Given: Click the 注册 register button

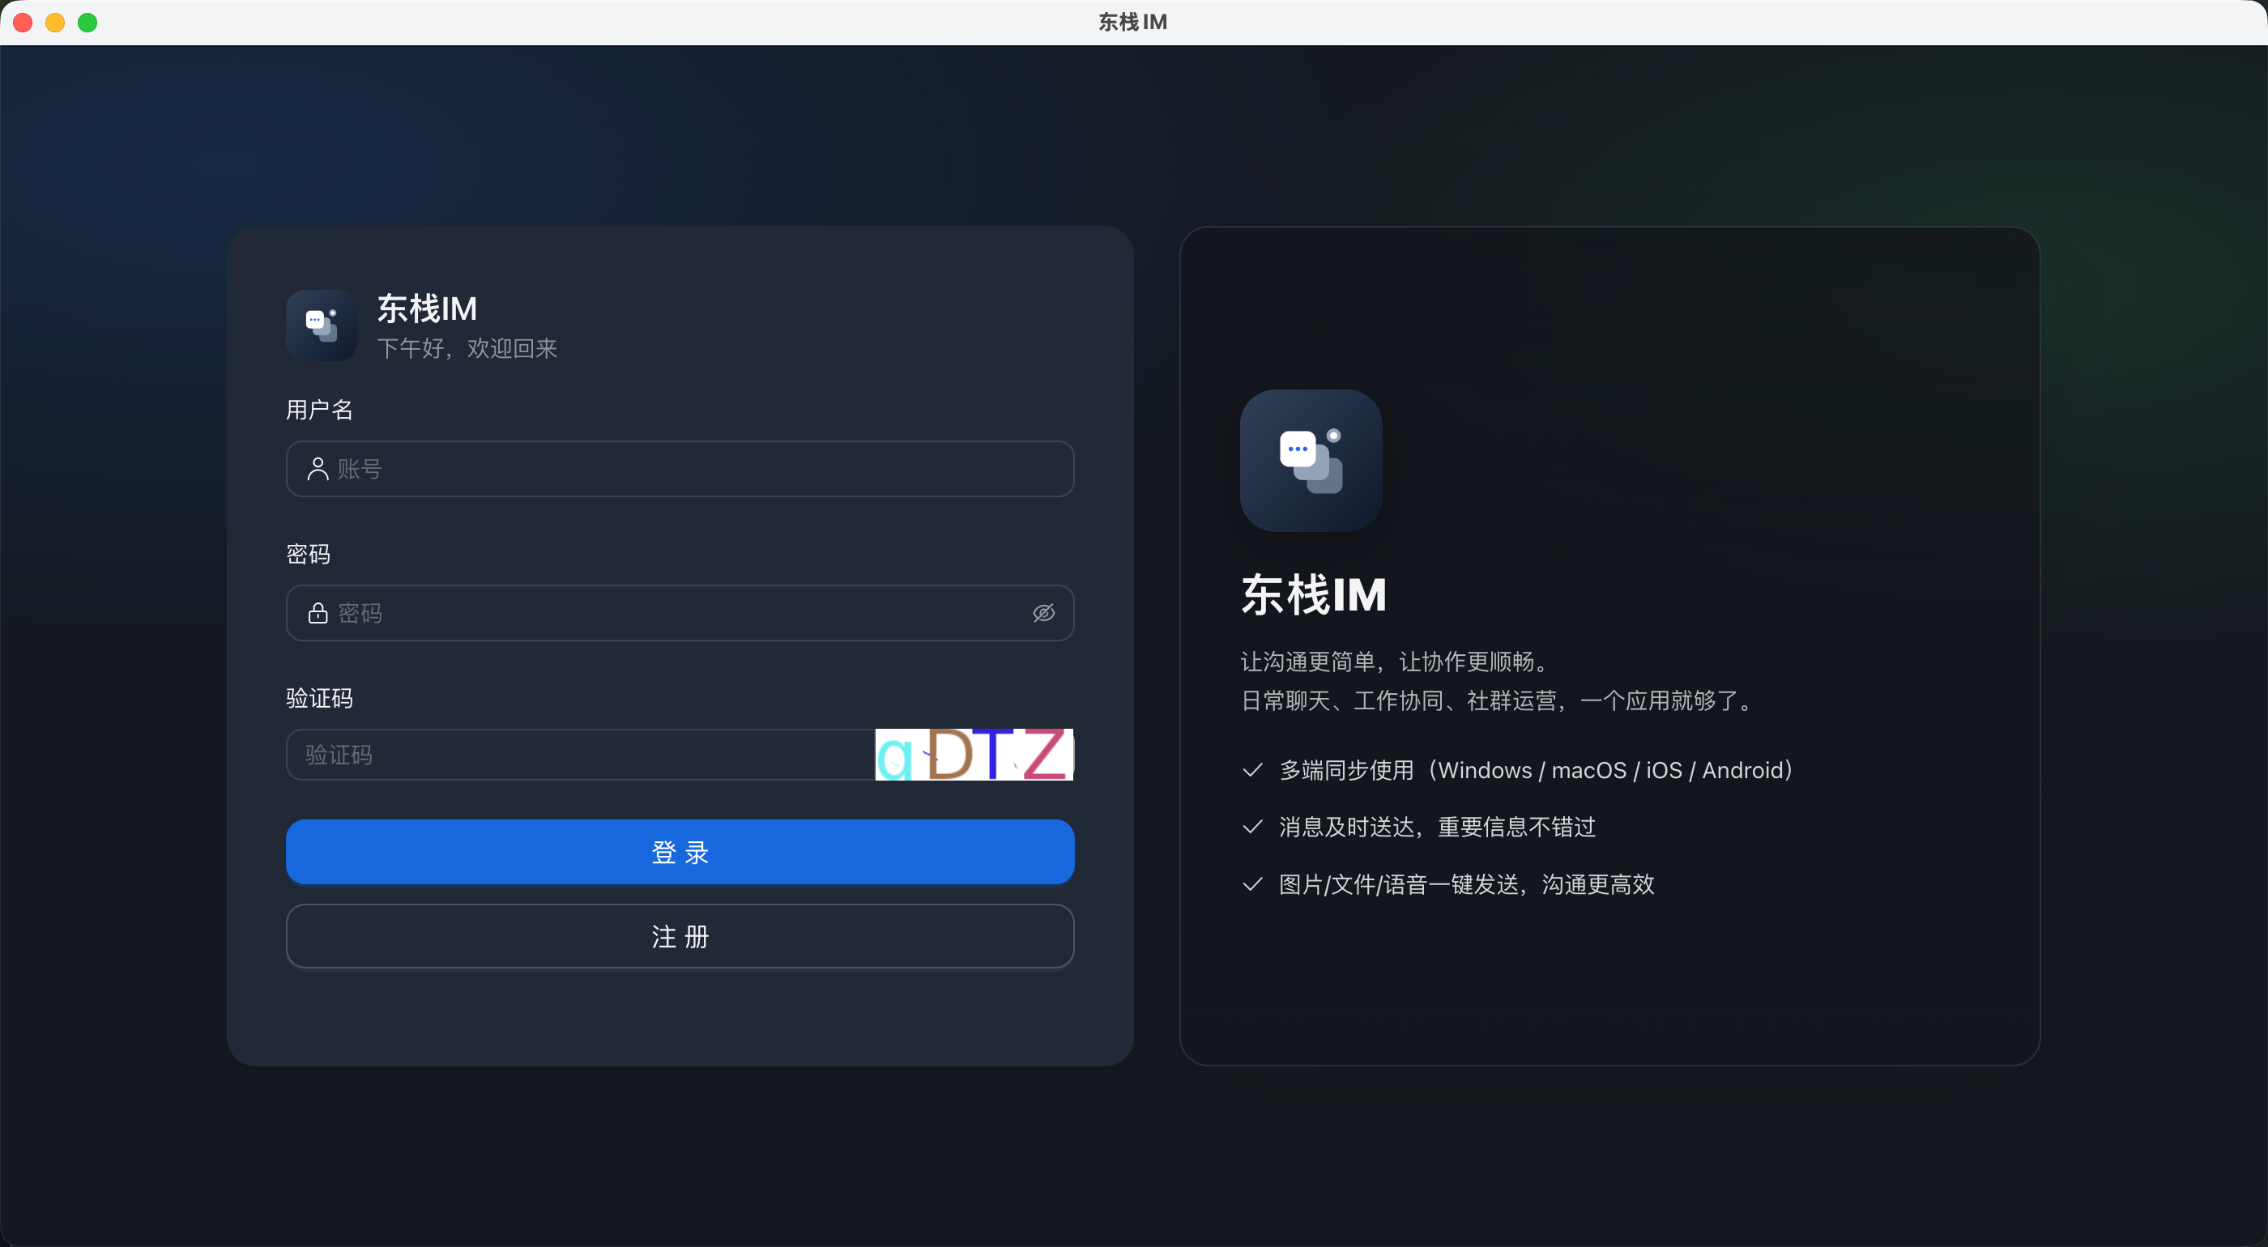Looking at the screenshot, I should pos(680,936).
